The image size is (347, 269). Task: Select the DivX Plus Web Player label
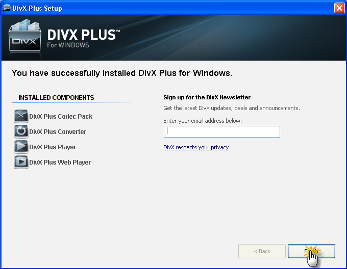click(x=60, y=163)
